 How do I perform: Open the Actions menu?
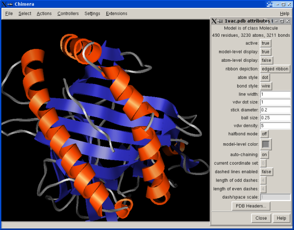tap(44, 13)
